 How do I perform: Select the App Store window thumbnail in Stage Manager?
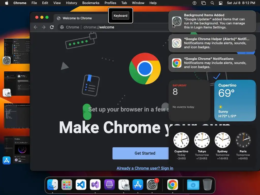point(17,150)
